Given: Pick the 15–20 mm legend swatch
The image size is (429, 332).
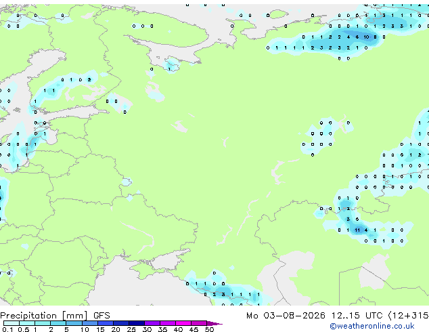Looking at the screenshot, I should coord(106,323).
